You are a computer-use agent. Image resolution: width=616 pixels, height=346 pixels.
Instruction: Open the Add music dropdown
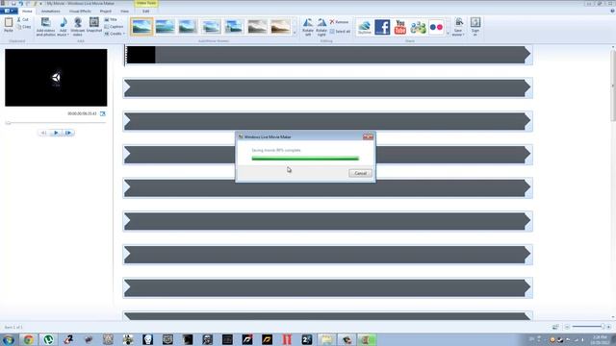(x=63, y=35)
